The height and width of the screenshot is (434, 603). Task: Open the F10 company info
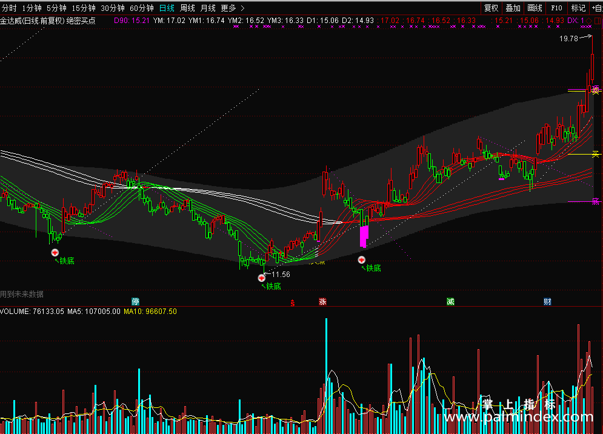[x=556, y=8]
